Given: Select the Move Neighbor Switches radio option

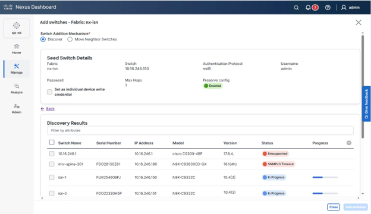Looking at the screenshot, I should pos(70,39).
